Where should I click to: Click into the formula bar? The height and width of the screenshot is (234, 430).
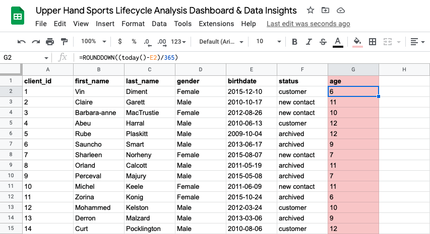pyautogui.click(x=252, y=58)
